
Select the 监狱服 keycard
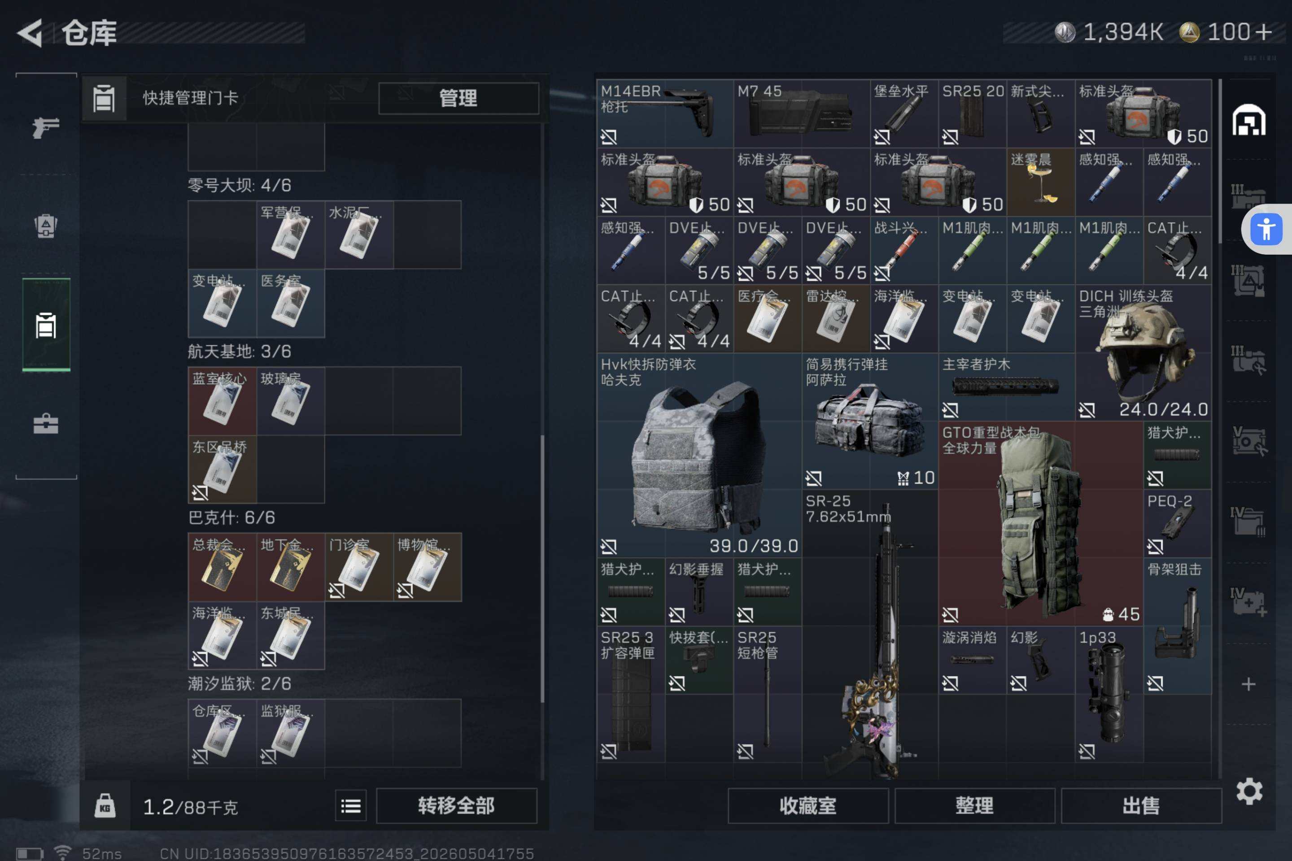(x=291, y=733)
